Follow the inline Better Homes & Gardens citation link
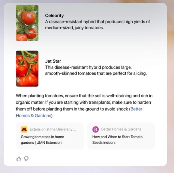 coord(33,115)
